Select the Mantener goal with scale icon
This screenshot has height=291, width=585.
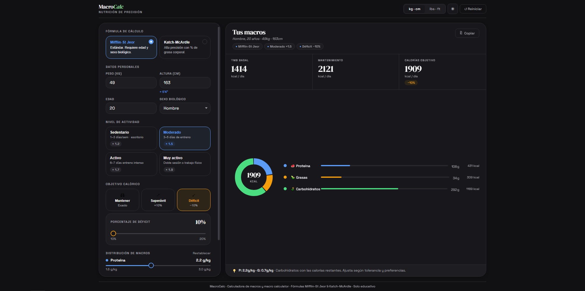tap(122, 200)
